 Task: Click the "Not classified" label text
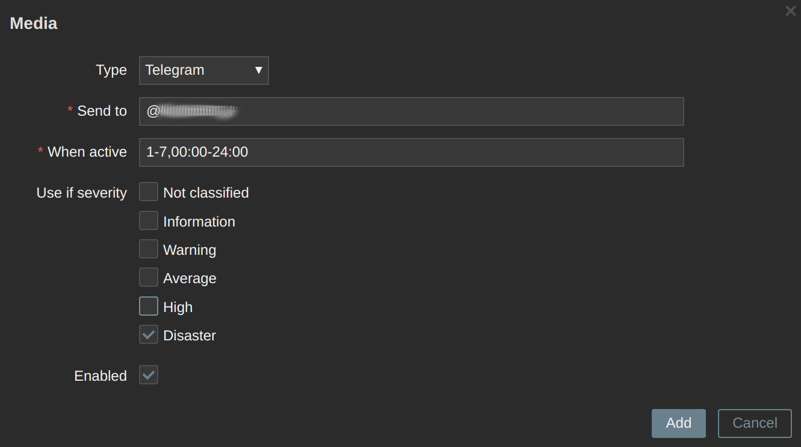(206, 193)
